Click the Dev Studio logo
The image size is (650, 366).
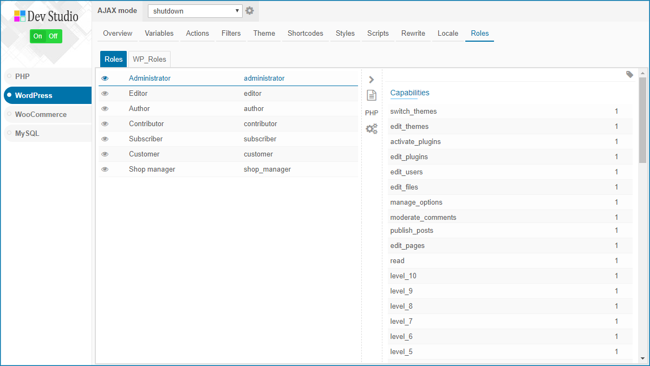[x=46, y=16]
